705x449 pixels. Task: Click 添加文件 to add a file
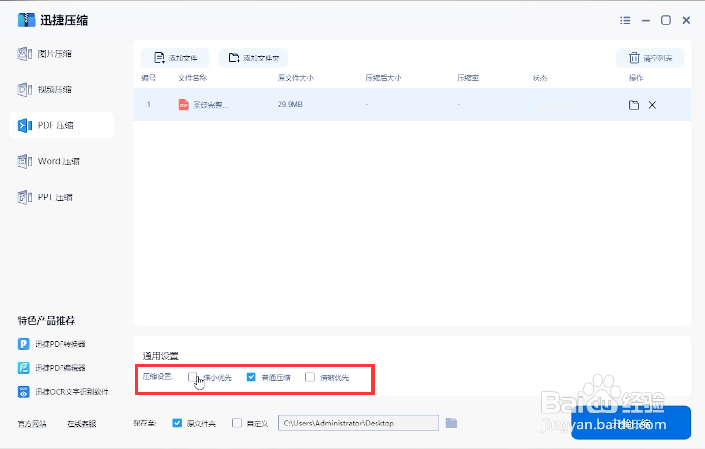coord(175,57)
